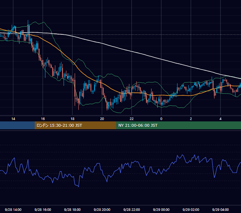This screenshot has height=213, width=241.
Task: Click the 9/28 20:00 date label
Action: [x=102, y=209]
